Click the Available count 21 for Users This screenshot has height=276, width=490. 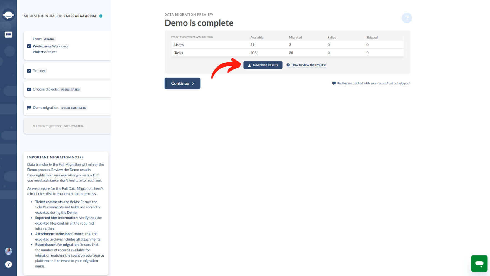pyautogui.click(x=252, y=45)
